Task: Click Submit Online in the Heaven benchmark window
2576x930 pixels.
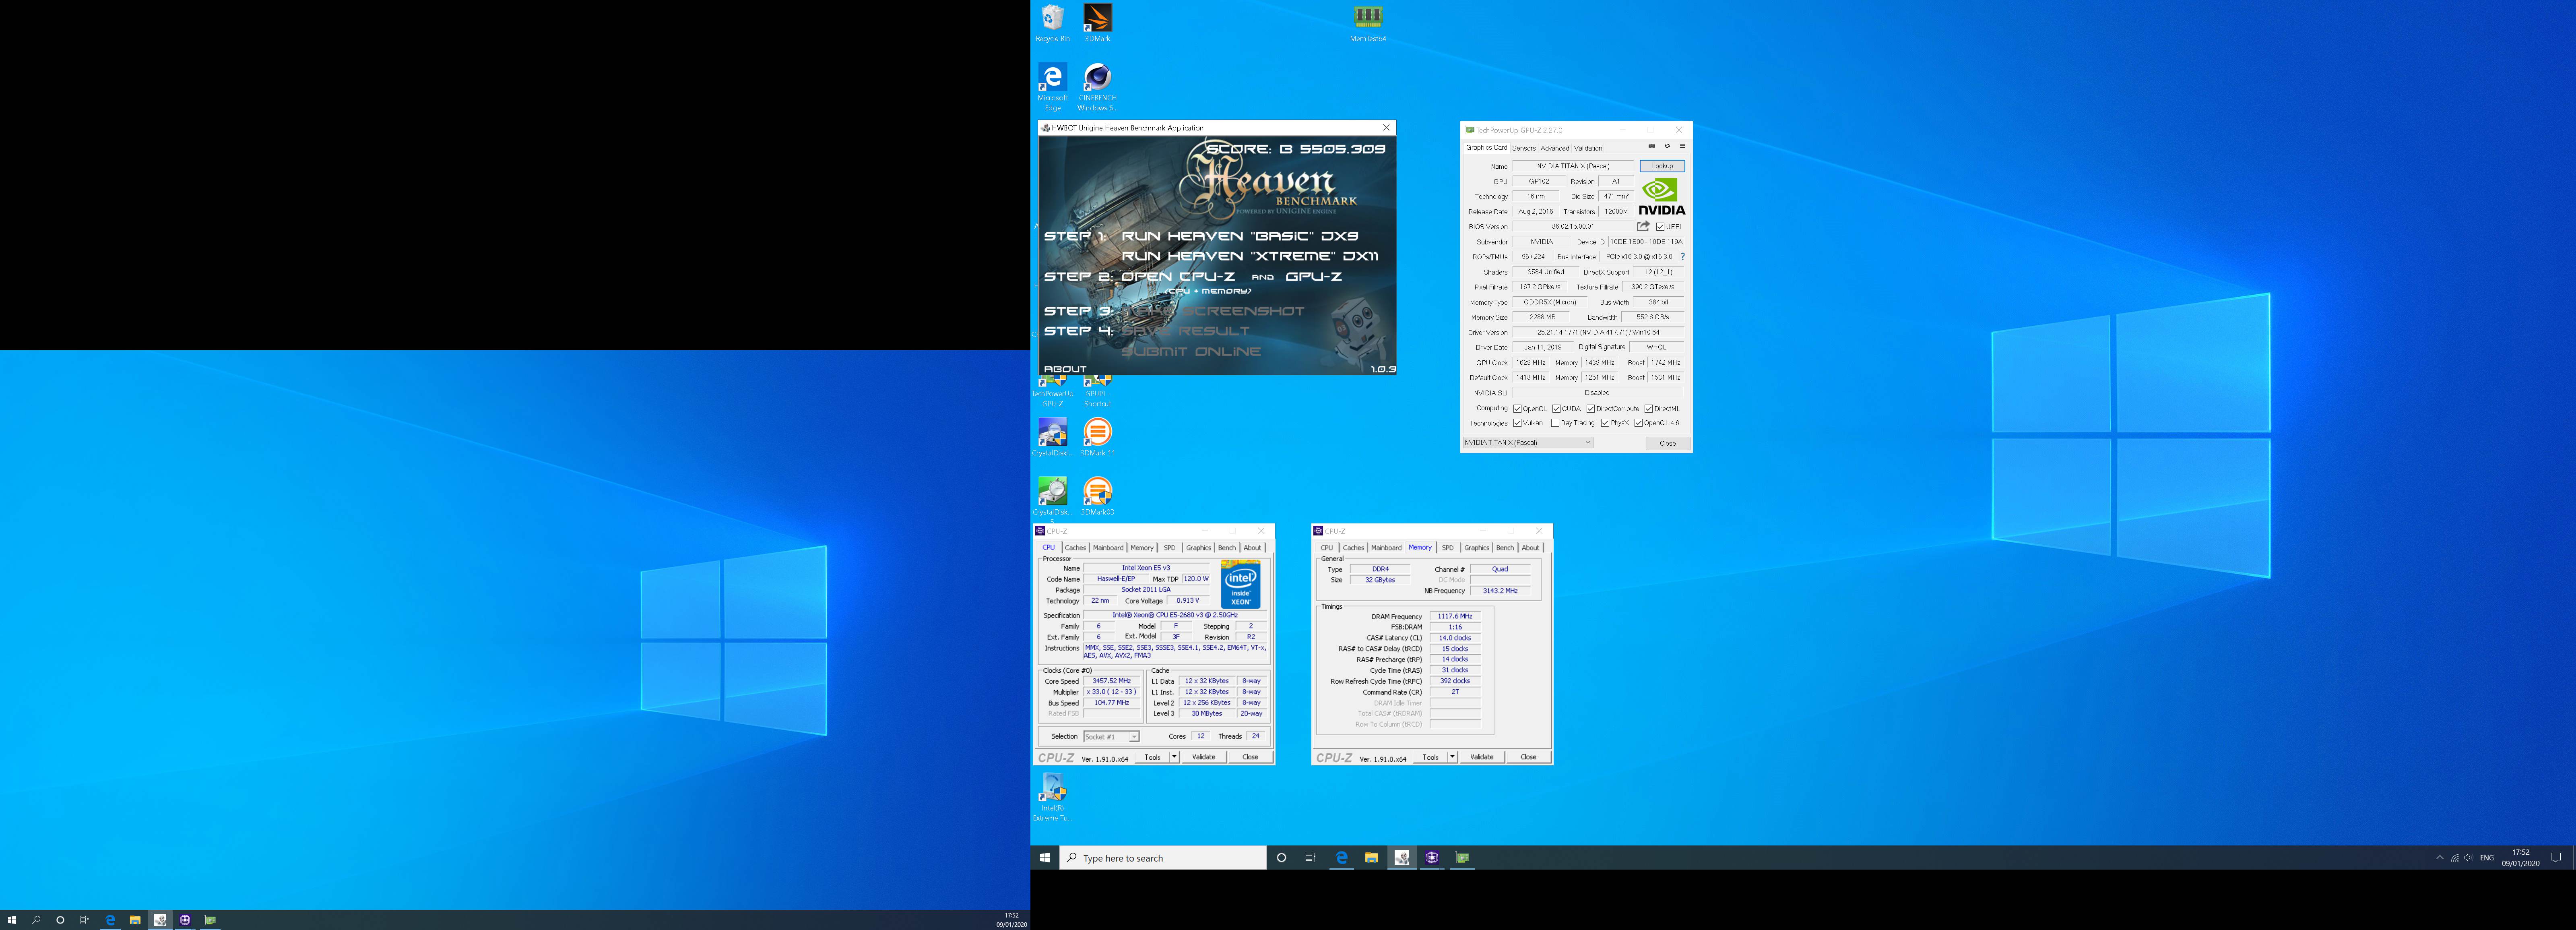Action: click(1190, 352)
